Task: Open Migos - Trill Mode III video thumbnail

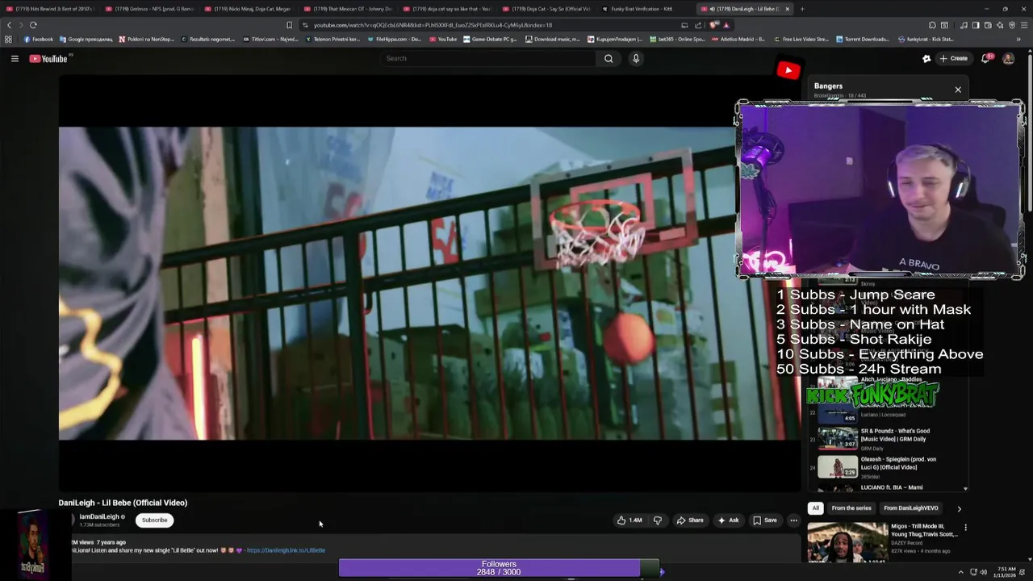Action: [847, 543]
